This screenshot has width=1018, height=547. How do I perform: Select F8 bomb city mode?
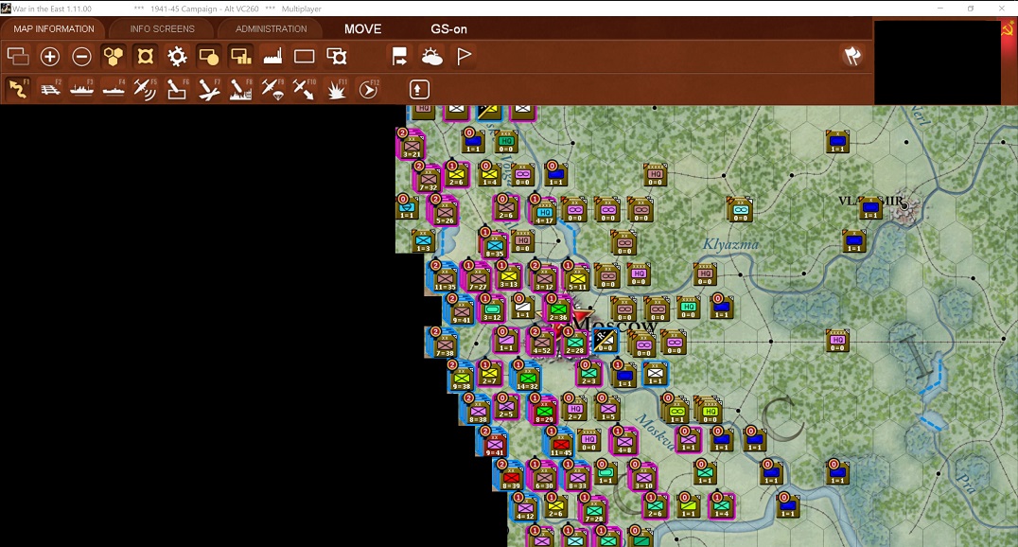241,89
